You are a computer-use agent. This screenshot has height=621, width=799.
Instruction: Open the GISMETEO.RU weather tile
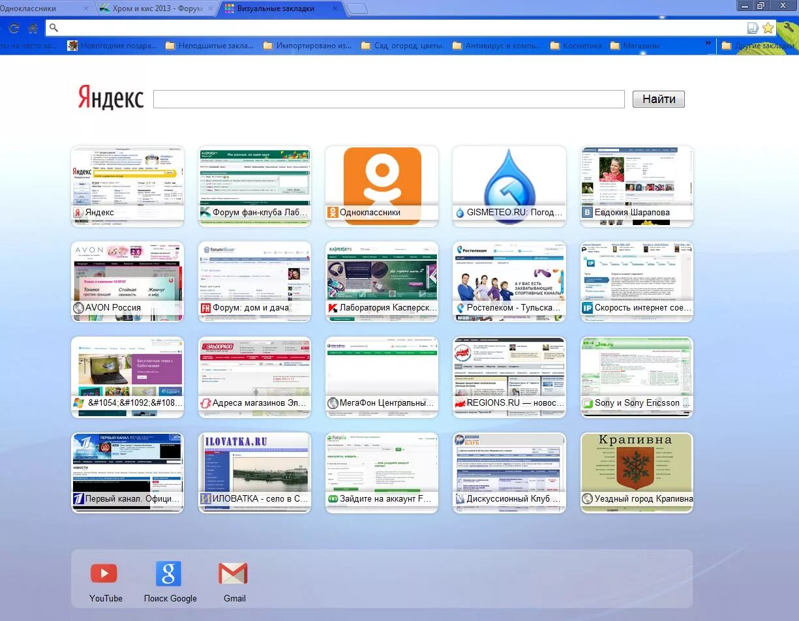509,186
